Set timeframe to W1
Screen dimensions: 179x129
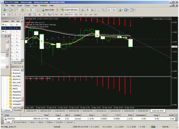pos(91,15)
